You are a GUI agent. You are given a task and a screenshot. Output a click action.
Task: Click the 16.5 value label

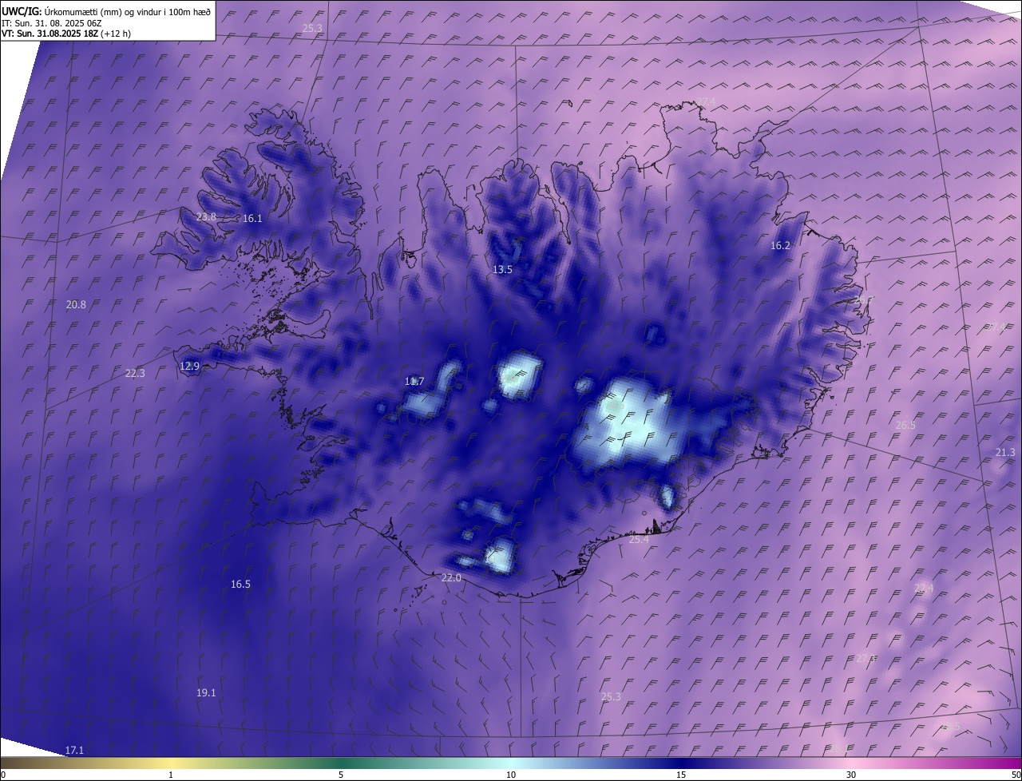240,585
